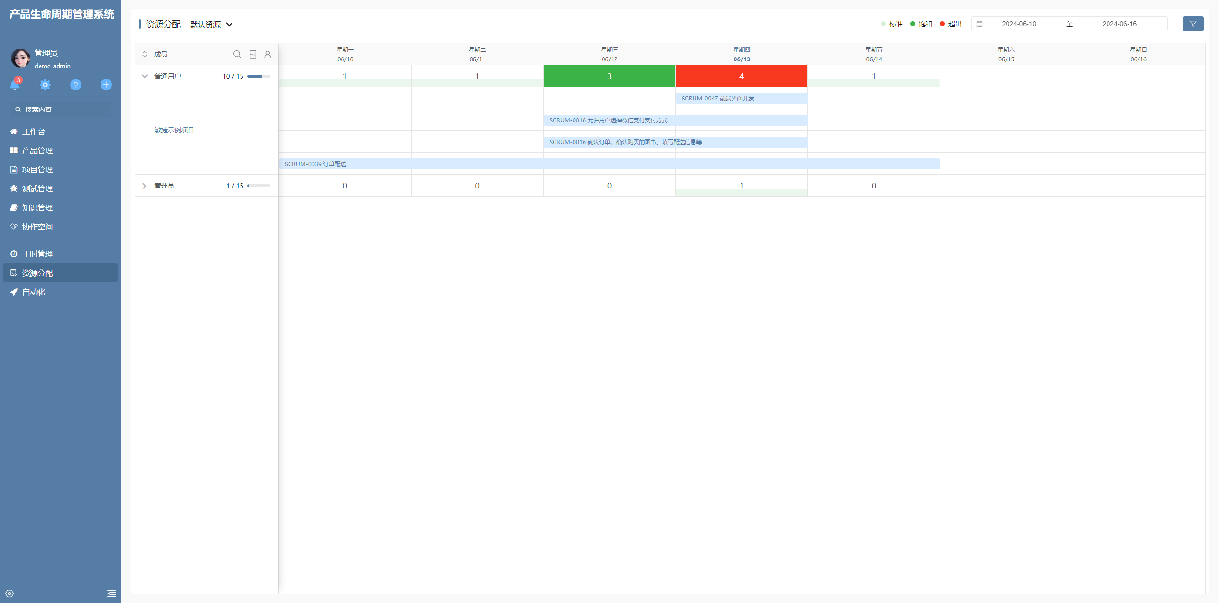Image resolution: width=1219 pixels, height=603 pixels.
Task: Toggle the 饱和 legend indicator
Action: [921, 24]
